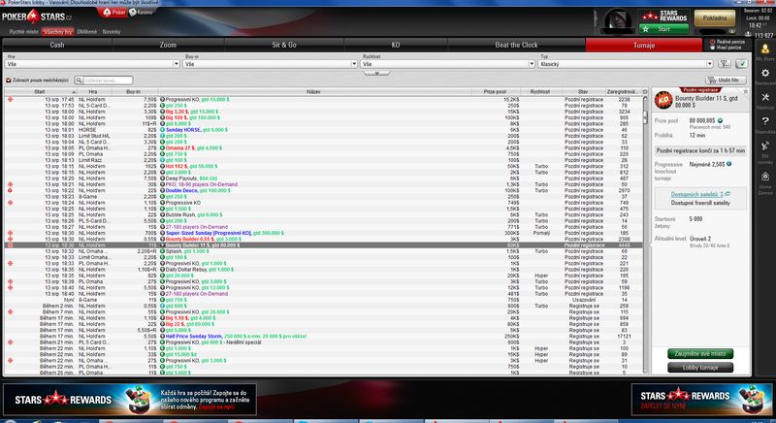This screenshot has height=423, width=776.
Task: Select Hrací peníze radio button
Action: click(713, 48)
